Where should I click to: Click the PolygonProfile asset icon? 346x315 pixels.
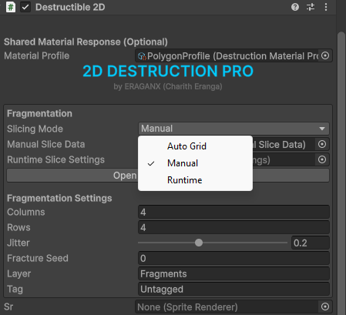[x=142, y=56]
